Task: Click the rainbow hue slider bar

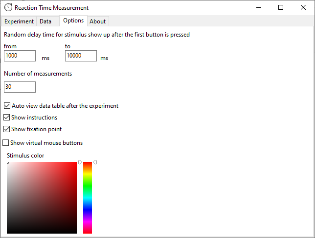Action: pyautogui.click(x=88, y=198)
